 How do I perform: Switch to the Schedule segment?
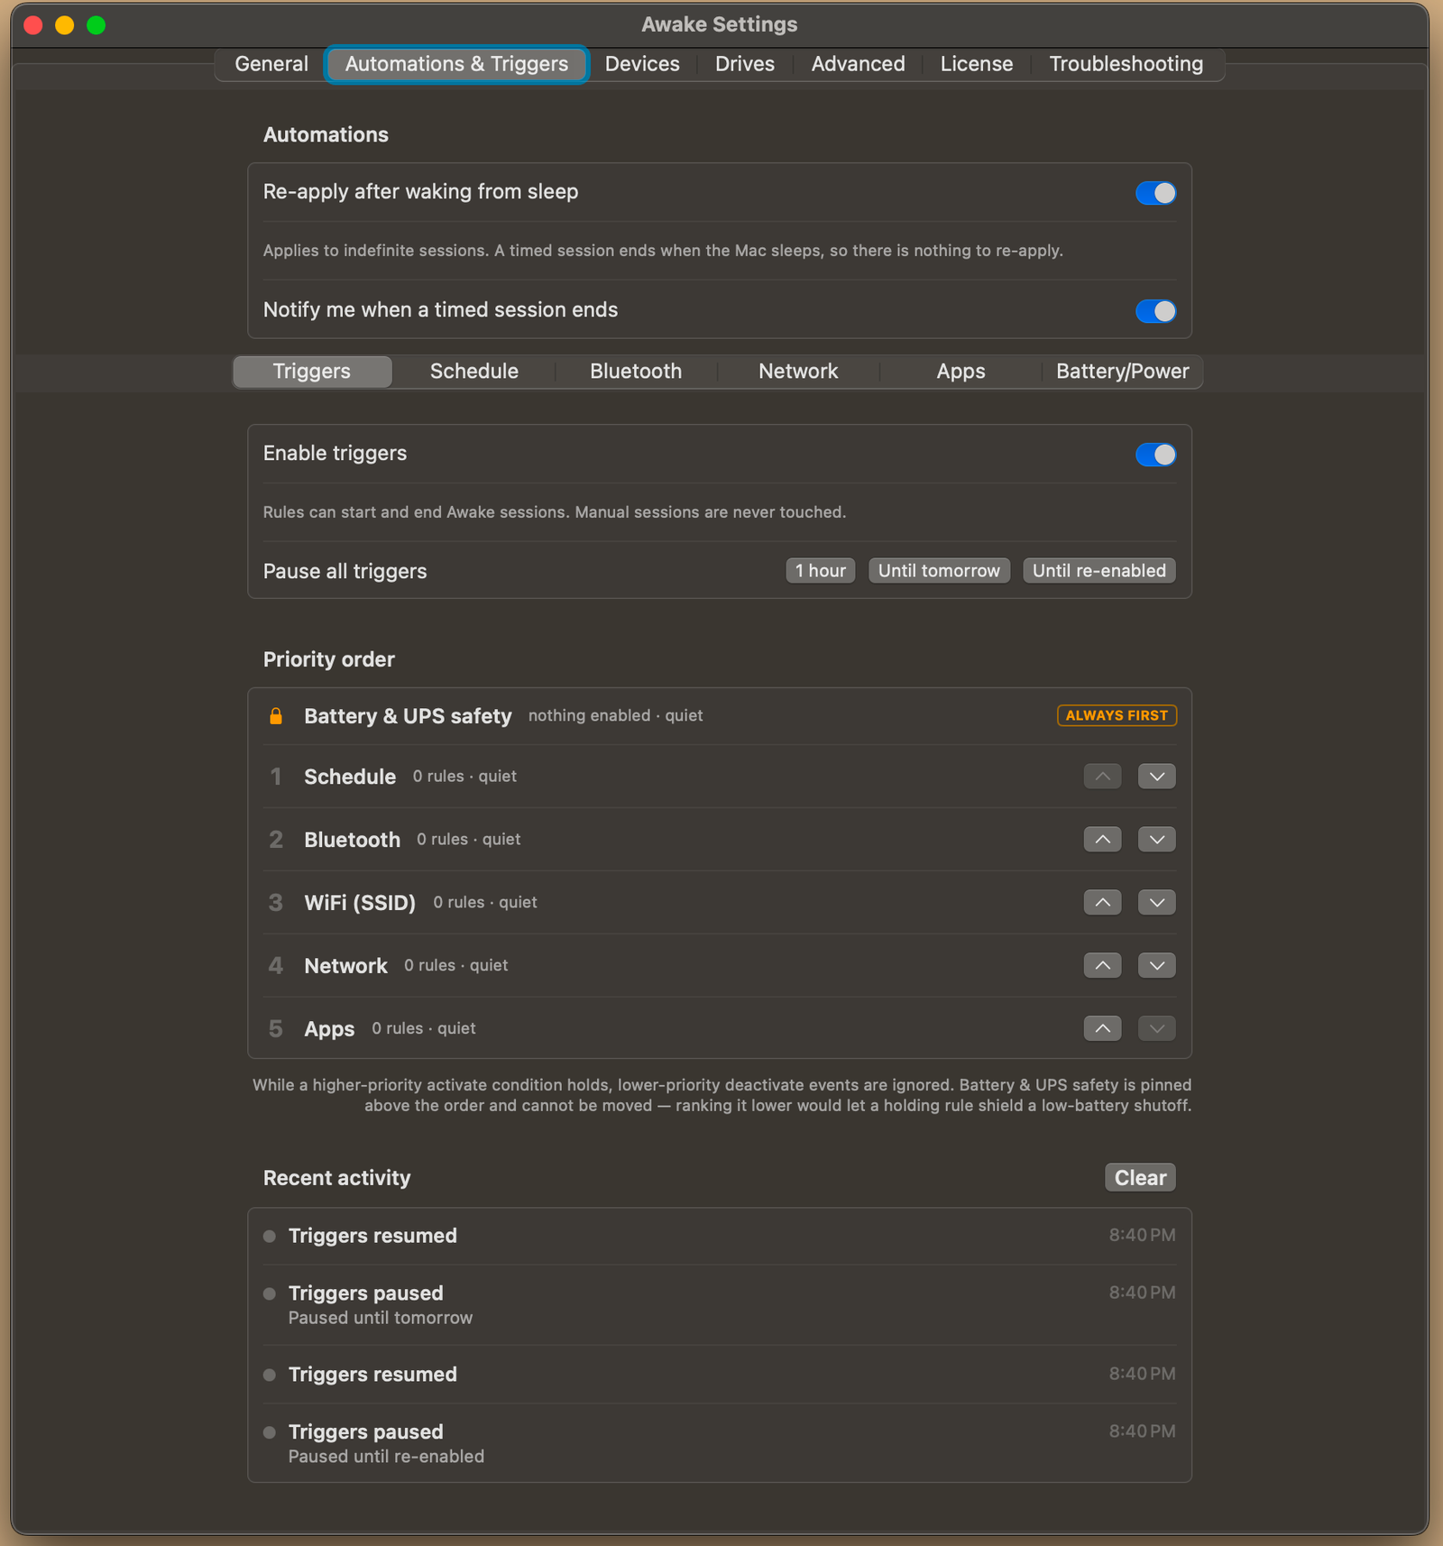click(x=474, y=372)
